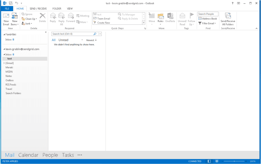The height and width of the screenshot is (164, 261).
Task: Mark message with Follow Up flag
Action: (x=192, y=19)
